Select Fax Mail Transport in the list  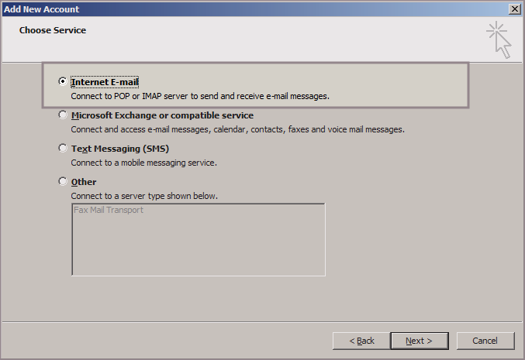point(109,210)
